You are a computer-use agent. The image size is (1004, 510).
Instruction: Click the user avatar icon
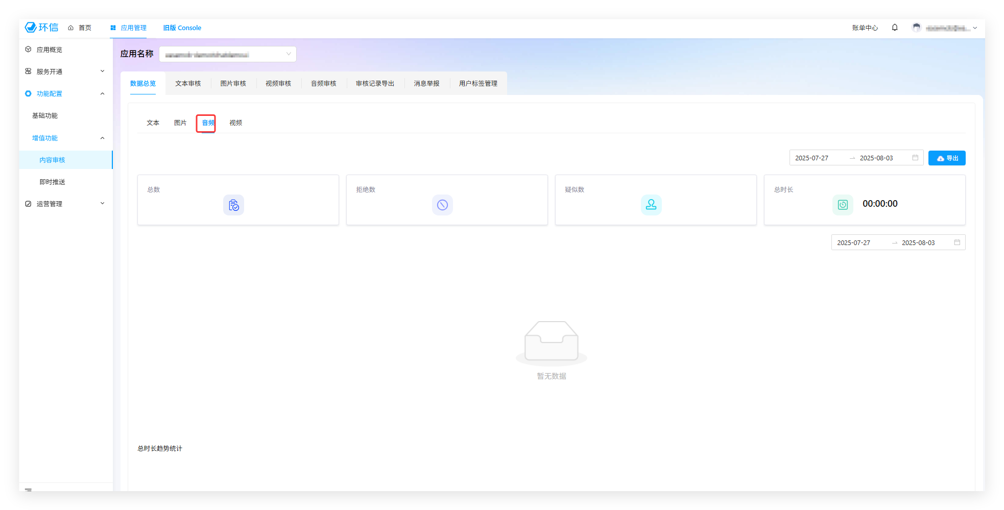pyautogui.click(x=917, y=28)
